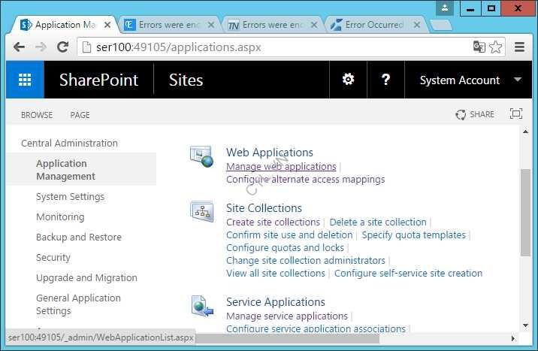Click the translate page icon
The height and width of the screenshot is (351, 538).
tap(479, 47)
